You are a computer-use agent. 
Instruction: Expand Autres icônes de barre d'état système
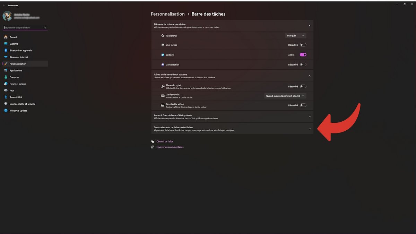coord(232,117)
